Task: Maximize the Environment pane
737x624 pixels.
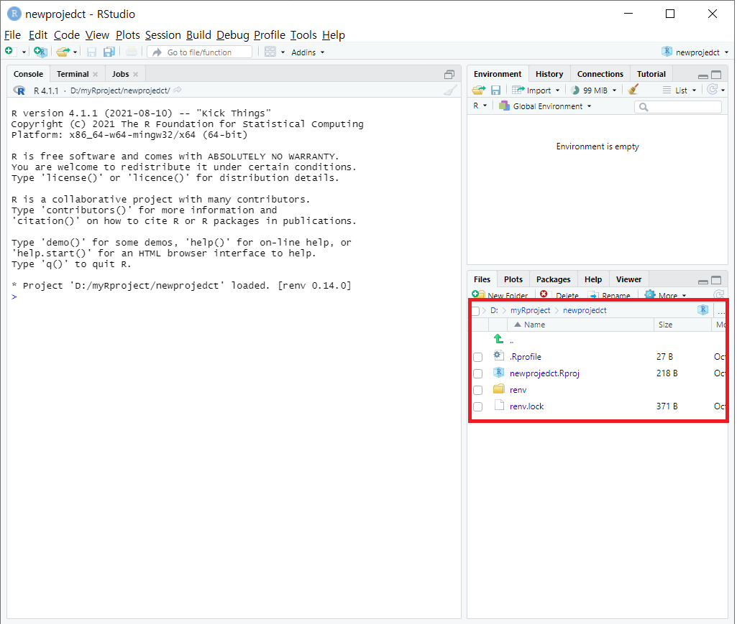Action: click(x=716, y=75)
